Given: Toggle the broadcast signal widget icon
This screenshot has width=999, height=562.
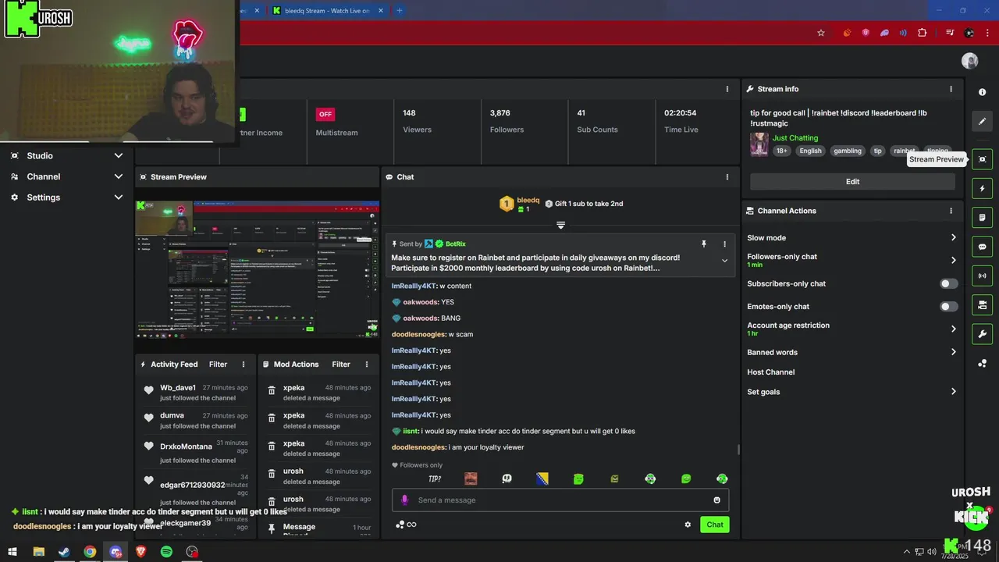Looking at the screenshot, I should click(982, 276).
